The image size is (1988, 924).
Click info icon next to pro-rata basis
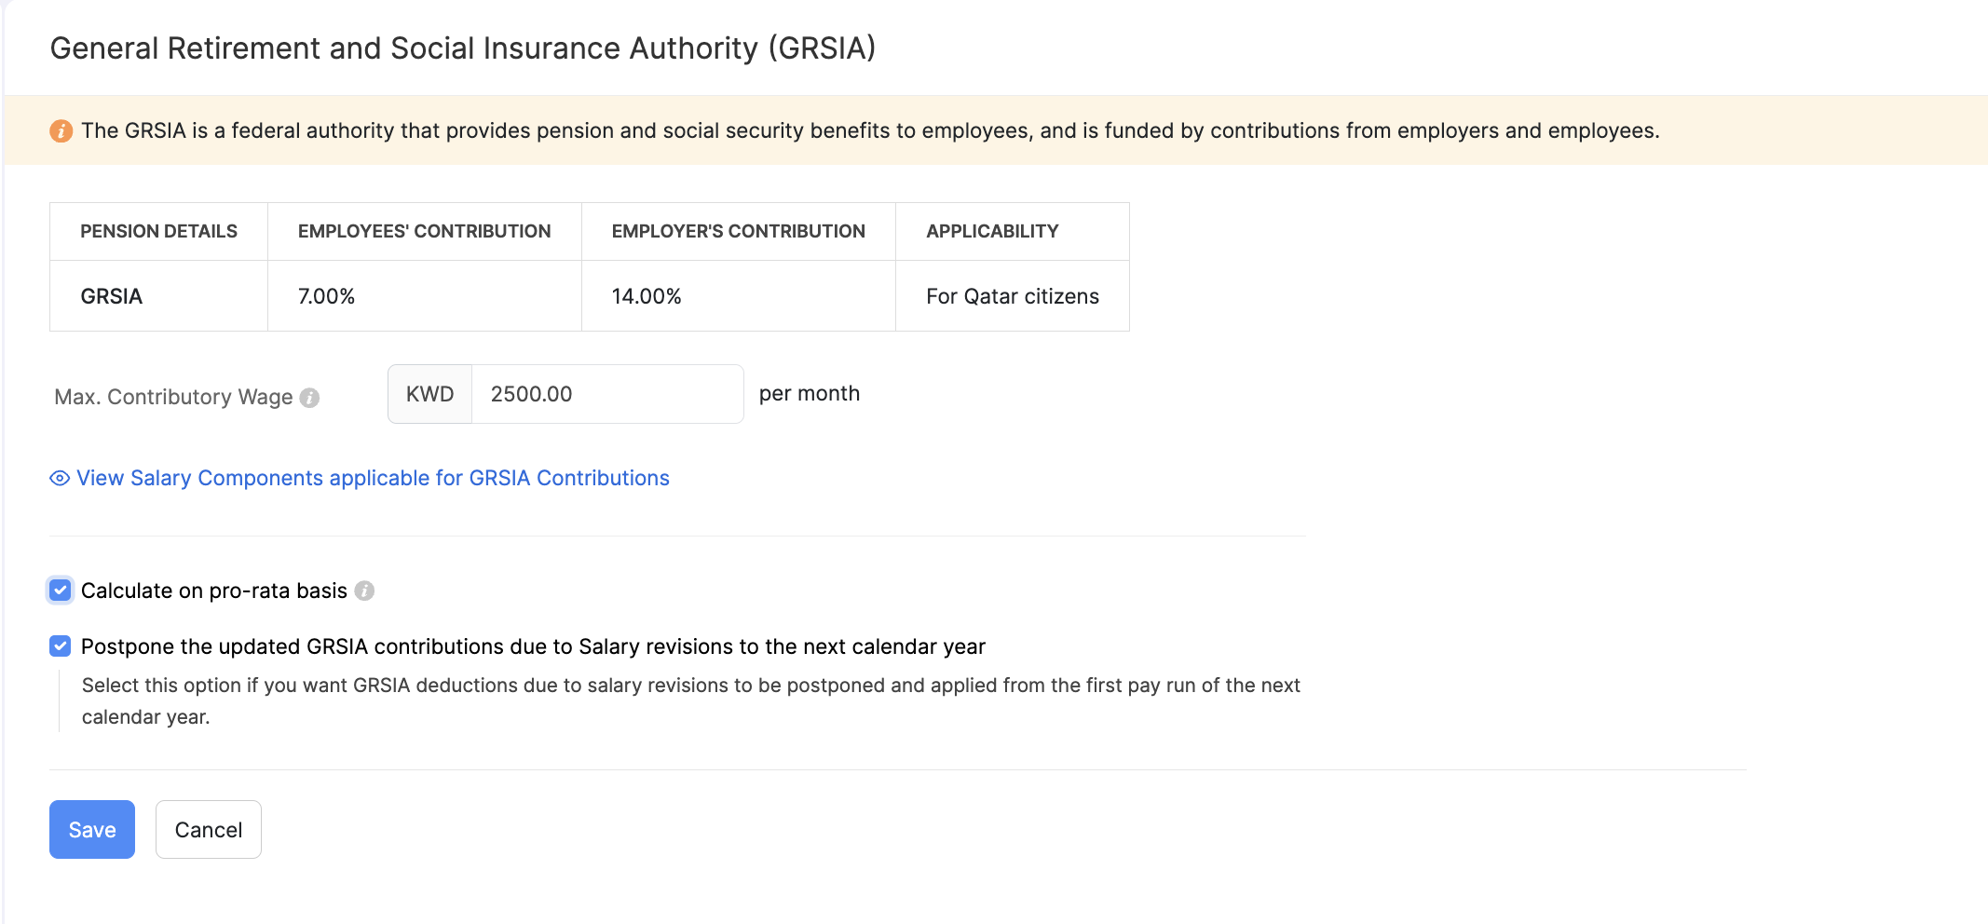pos(365,591)
